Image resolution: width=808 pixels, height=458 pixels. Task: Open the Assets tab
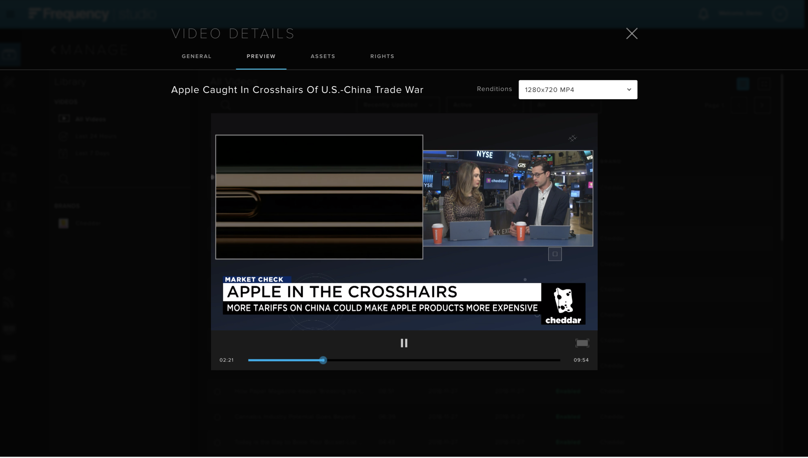[322, 56]
